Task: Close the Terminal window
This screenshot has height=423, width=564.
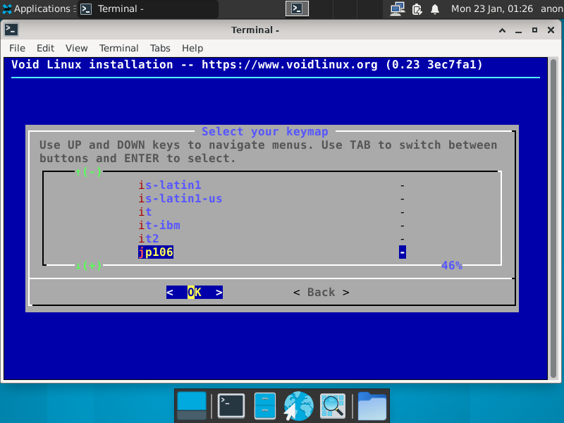Action: tap(551, 30)
